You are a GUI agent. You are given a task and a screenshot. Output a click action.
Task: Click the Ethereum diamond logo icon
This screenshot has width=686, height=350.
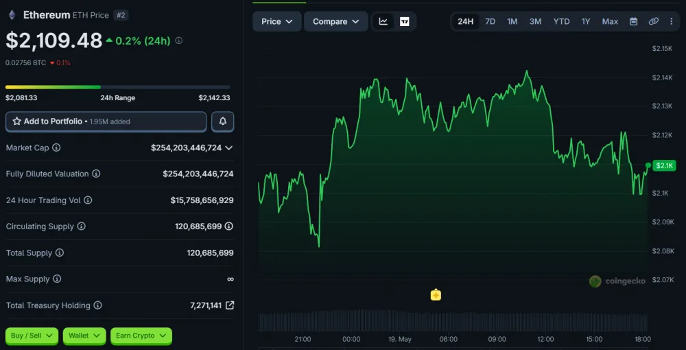click(12, 15)
